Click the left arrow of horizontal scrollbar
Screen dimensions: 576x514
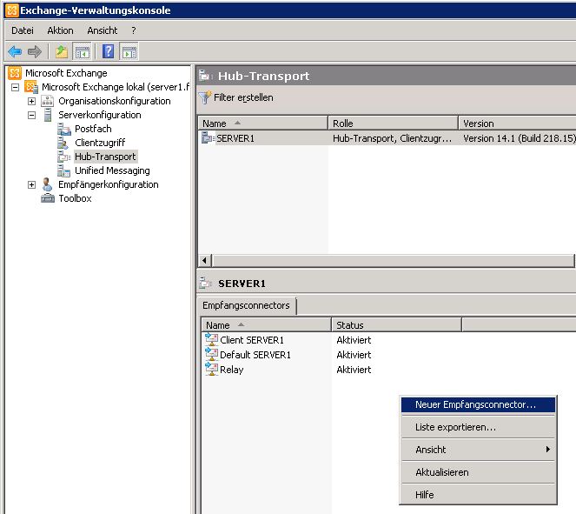[205, 260]
